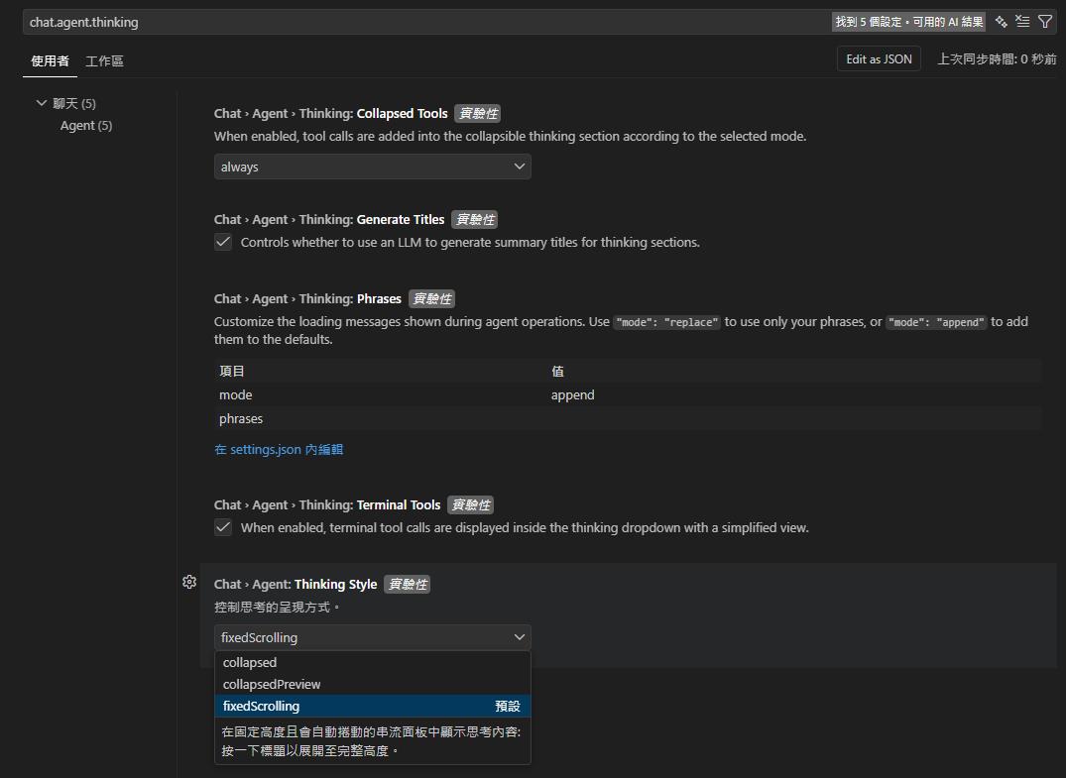1066x778 pixels.
Task: Clear the settings search input
Action: 1022,22
